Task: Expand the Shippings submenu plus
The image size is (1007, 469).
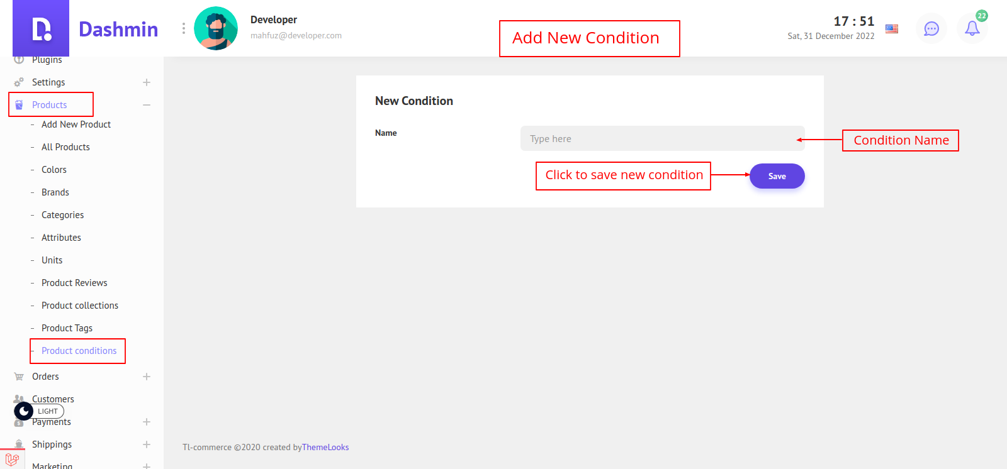Action: point(147,444)
